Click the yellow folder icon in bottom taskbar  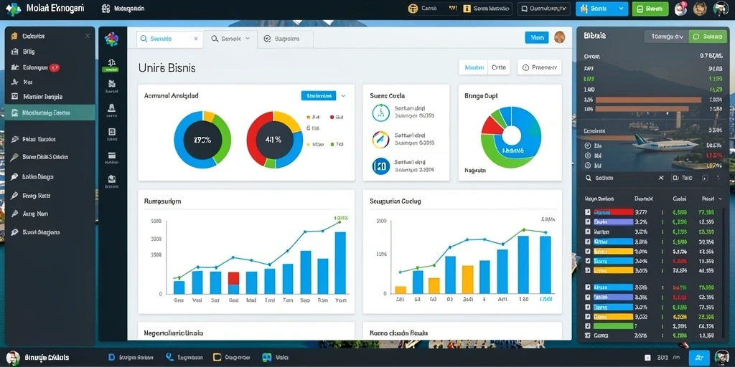pyautogui.click(x=217, y=357)
